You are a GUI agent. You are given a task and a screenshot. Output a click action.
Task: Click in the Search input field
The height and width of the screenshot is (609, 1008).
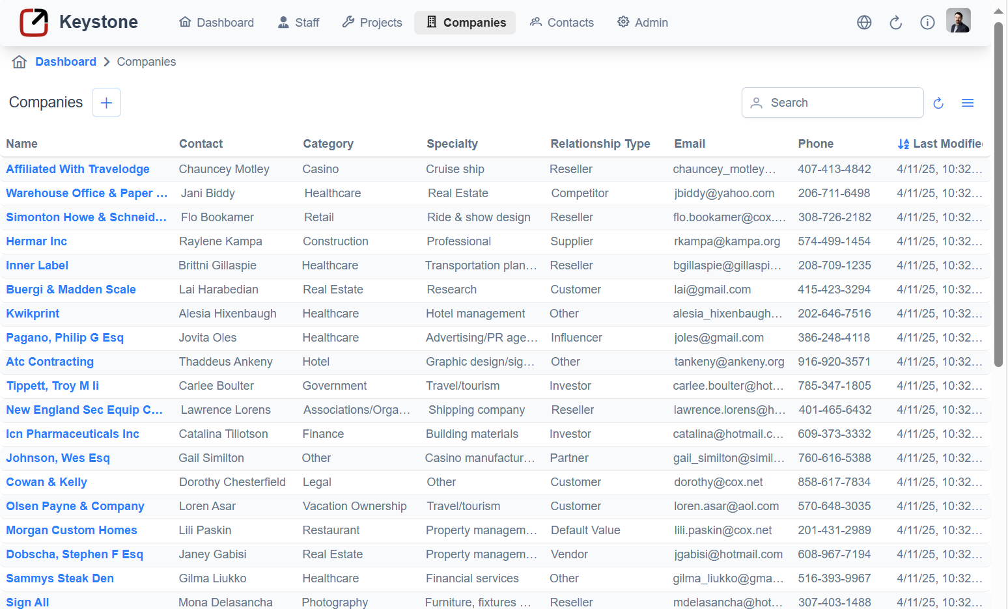[x=840, y=103]
